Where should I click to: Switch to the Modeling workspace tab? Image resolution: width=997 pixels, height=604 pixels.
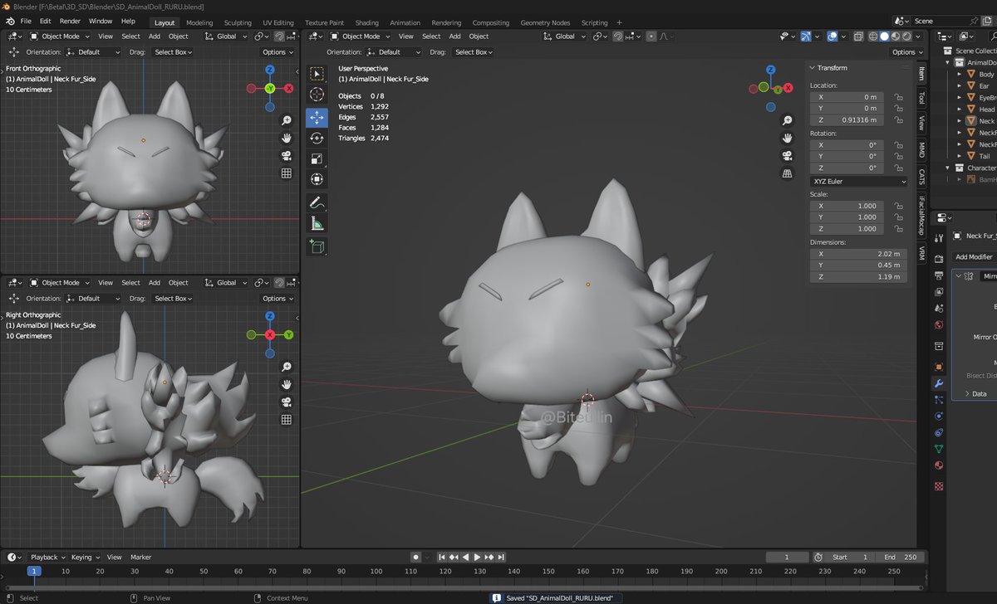coord(199,22)
